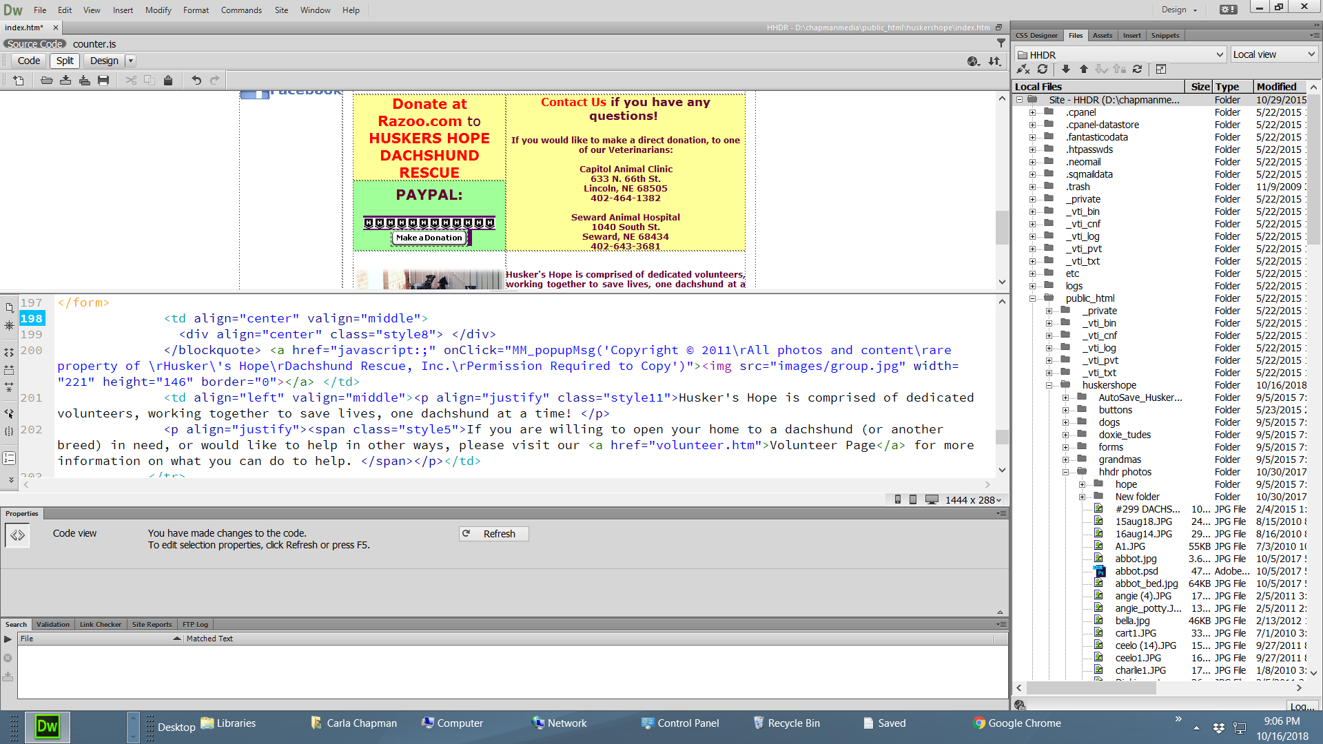1323x744 pixels.
Task: Click the Synchronize with remote icon
Action: coord(1138,69)
